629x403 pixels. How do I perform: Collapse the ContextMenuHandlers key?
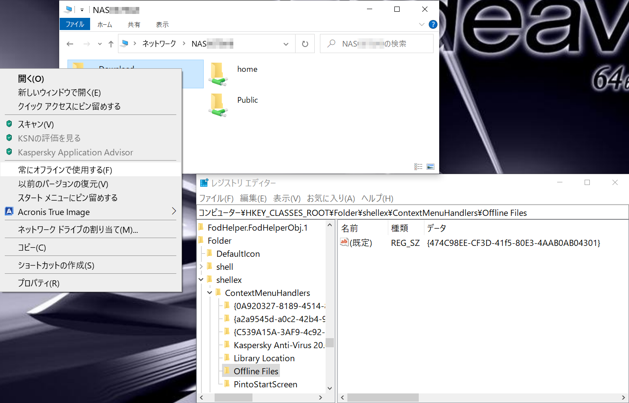(x=210, y=292)
